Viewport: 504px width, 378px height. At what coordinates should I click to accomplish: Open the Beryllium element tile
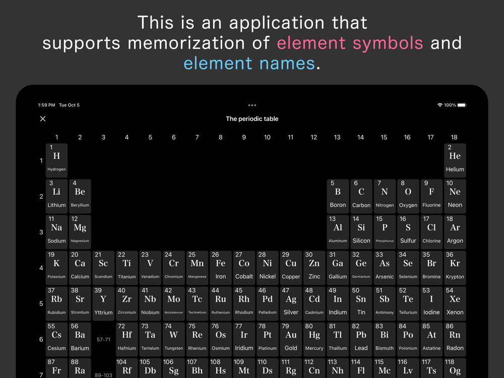80,197
